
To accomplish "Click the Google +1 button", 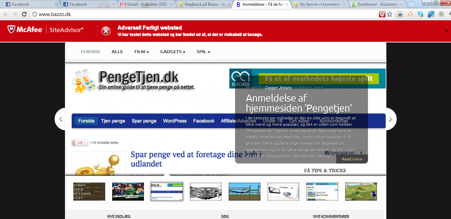I will click(x=80, y=143).
